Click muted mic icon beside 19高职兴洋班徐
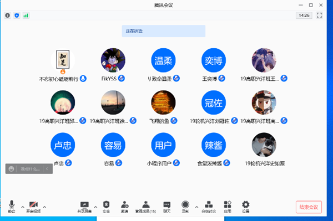This screenshot has height=221, width=333. pos(133,121)
